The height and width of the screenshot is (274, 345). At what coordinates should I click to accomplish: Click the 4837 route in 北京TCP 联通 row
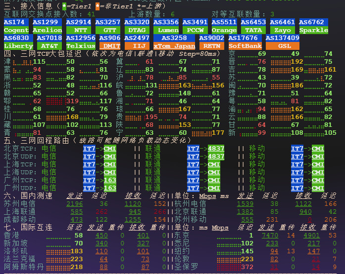coord(216,149)
